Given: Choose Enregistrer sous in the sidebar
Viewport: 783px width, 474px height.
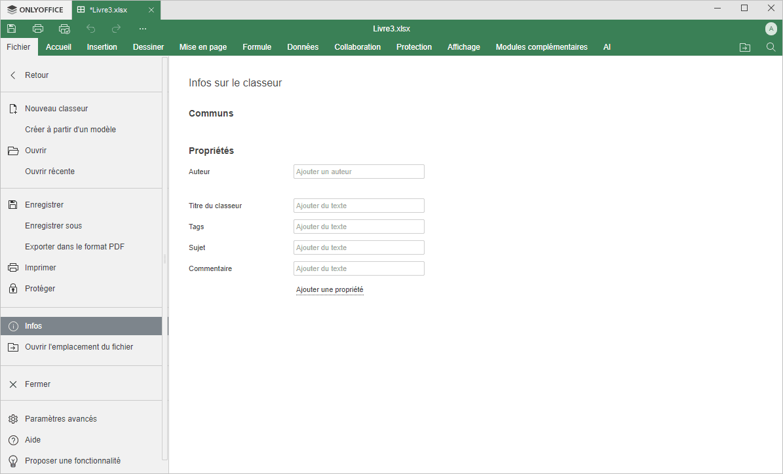Looking at the screenshot, I should pos(53,226).
